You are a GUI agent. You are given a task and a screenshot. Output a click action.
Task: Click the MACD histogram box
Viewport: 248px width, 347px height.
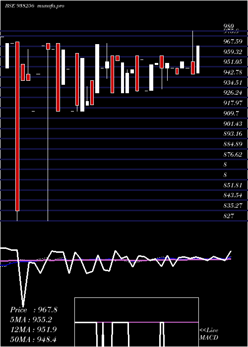coord(136,322)
